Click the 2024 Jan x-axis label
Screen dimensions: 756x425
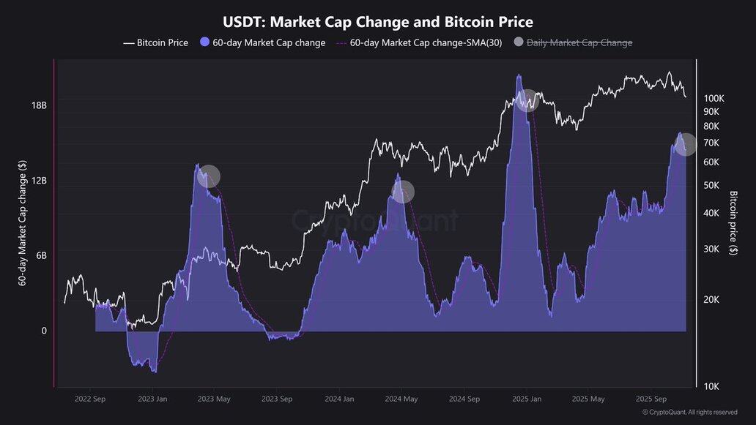339,399
